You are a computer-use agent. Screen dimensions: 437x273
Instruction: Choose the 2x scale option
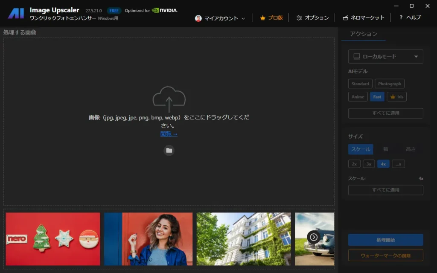(x=354, y=164)
